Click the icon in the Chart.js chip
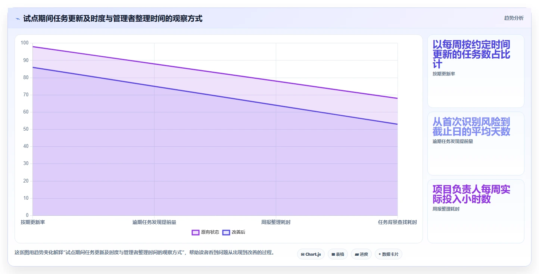This screenshot has height=274, width=539. [x=302, y=254]
